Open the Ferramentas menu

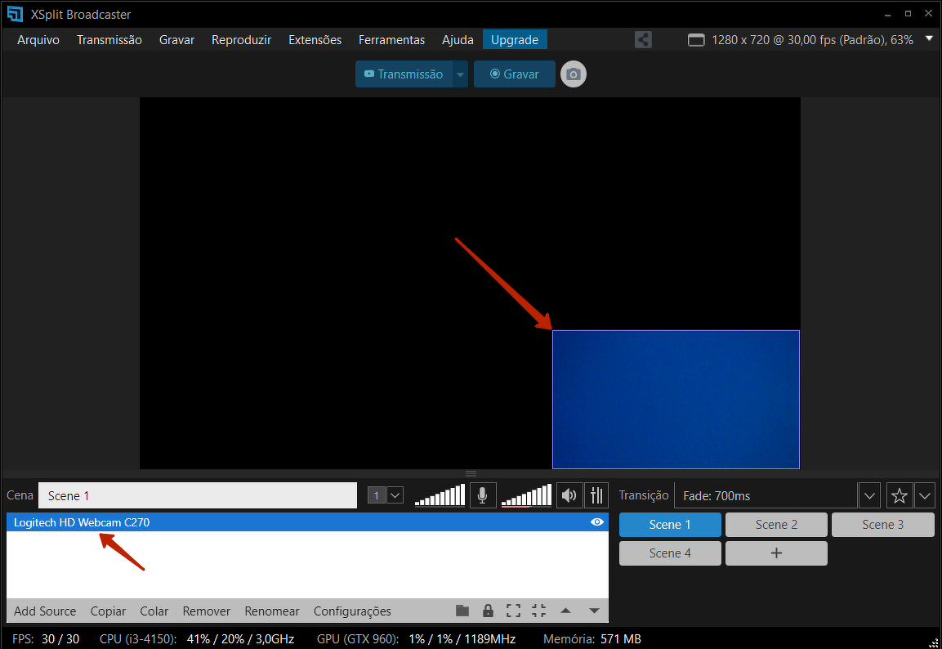click(x=391, y=39)
